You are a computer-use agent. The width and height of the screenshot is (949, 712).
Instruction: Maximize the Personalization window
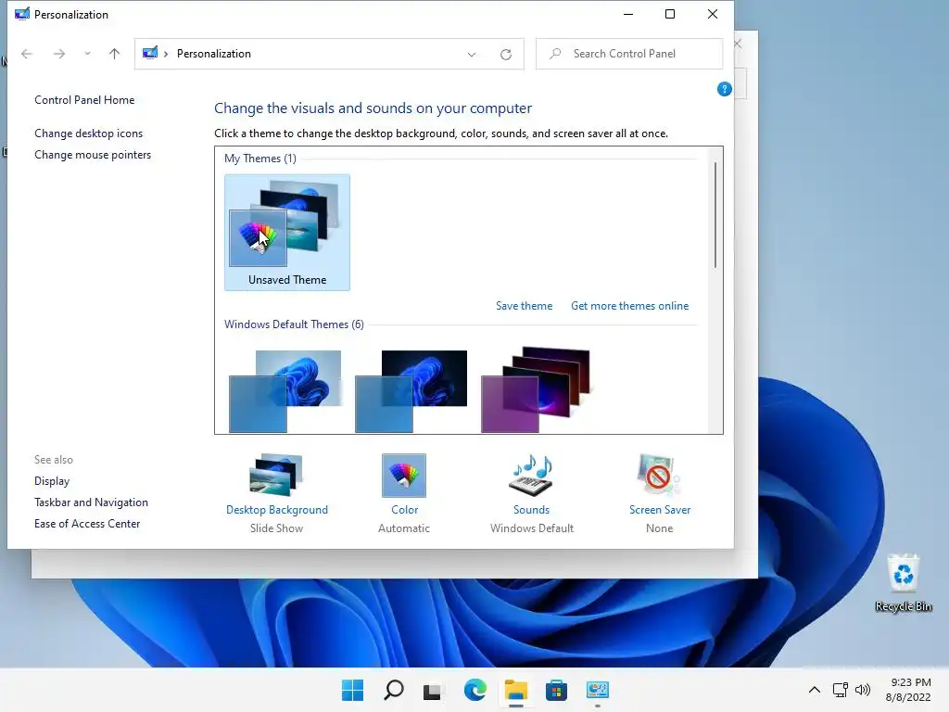coord(669,14)
